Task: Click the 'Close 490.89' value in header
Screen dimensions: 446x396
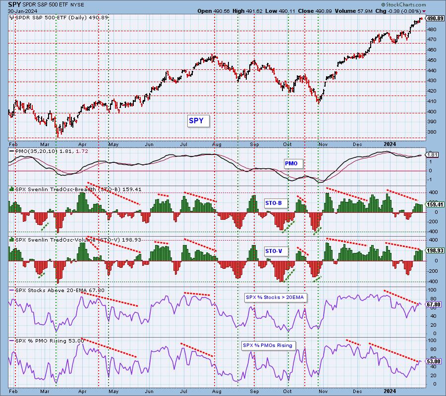Action: point(315,11)
